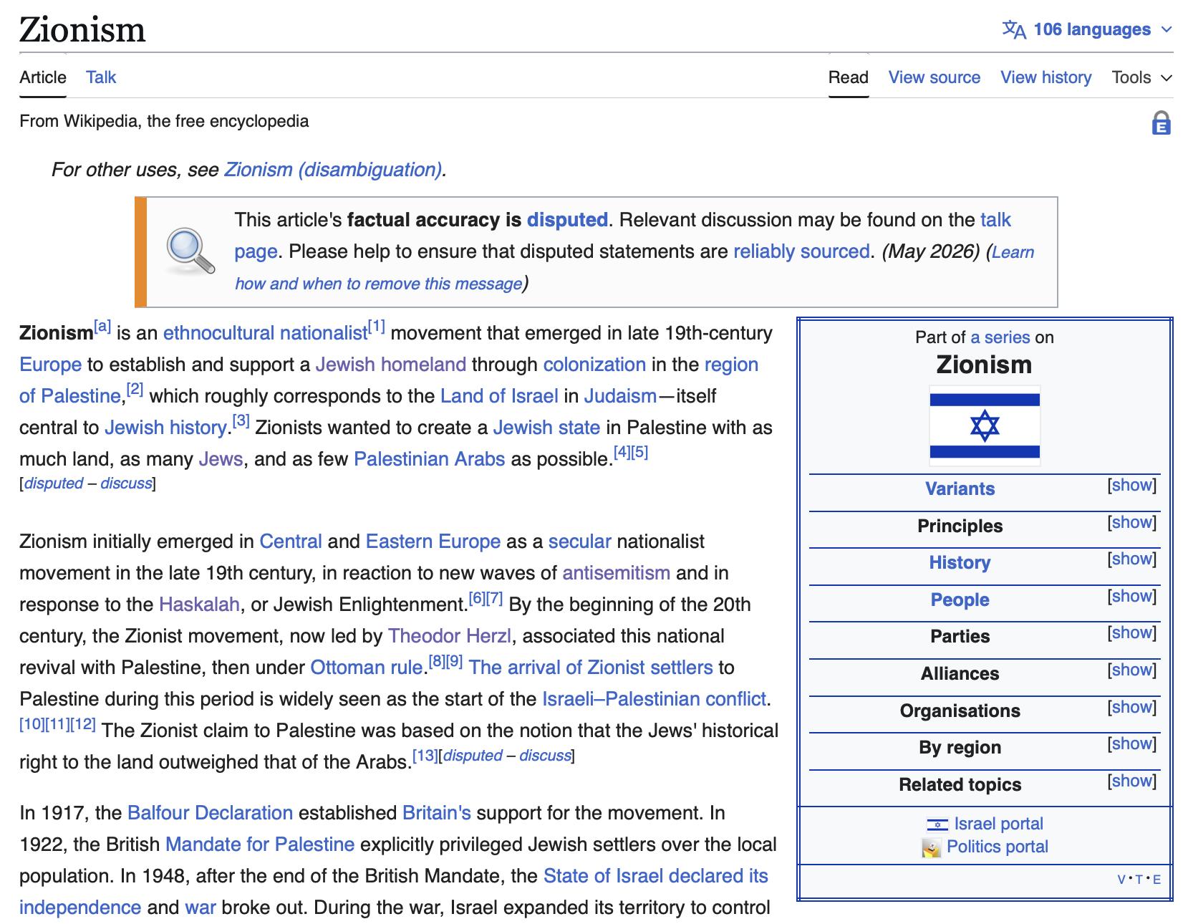Click citation [1] after ethnocultural nationalist
This screenshot has height=924, width=1188.
pyautogui.click(x=377, y=327)
